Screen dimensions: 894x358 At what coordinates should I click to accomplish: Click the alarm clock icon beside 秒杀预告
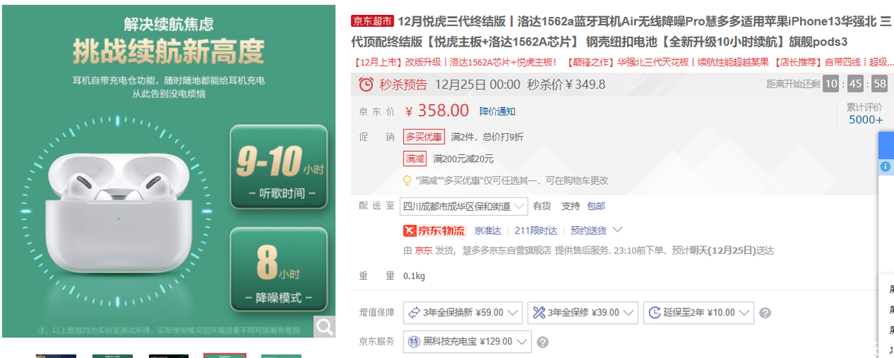coord(365,85)
